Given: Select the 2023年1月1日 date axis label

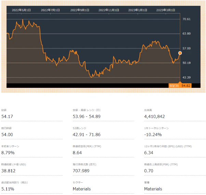Looking at the screenshot, I should click(x=138, y=10).
